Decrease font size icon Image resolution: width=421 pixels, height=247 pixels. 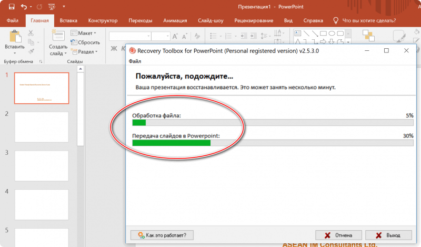click(185, 36)
